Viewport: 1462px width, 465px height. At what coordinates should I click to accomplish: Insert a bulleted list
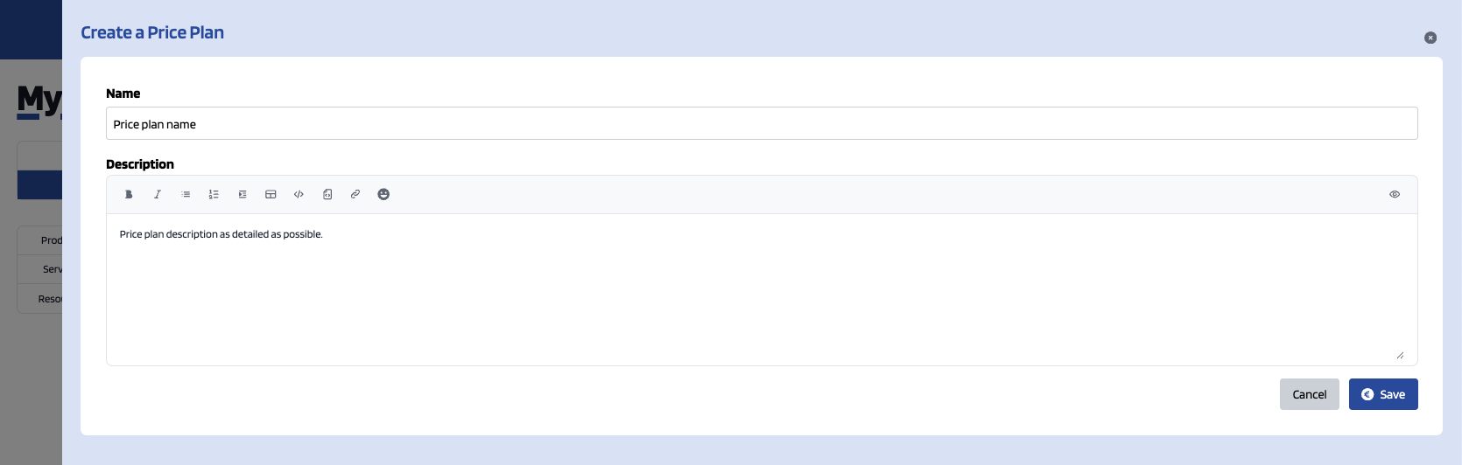point(186,194)
